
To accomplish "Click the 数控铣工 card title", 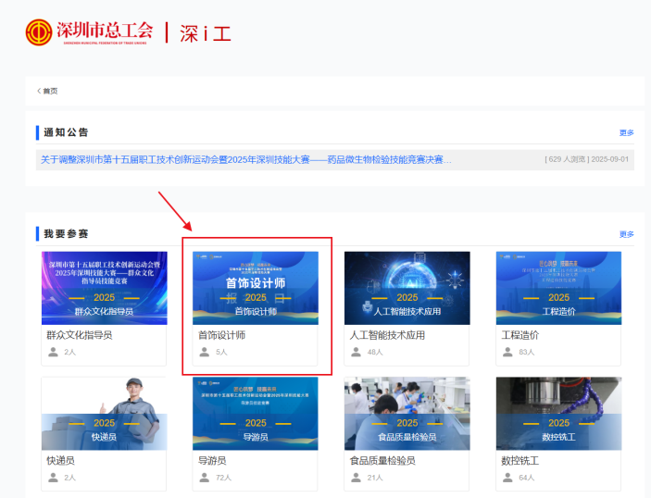I will click(520, 461).
